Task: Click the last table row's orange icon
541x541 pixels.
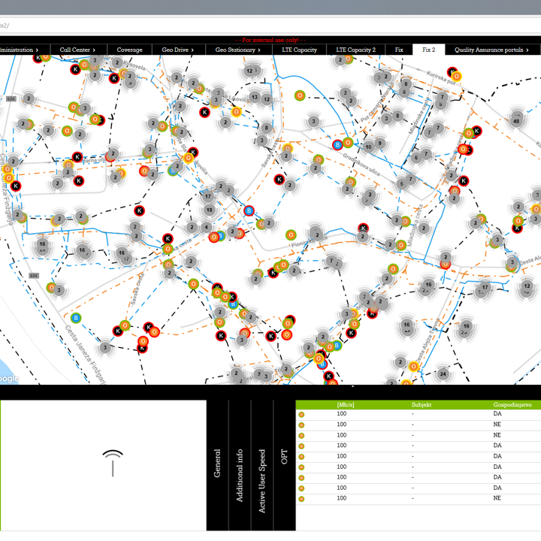Action: pyautogui.click(x=301, y=498)
